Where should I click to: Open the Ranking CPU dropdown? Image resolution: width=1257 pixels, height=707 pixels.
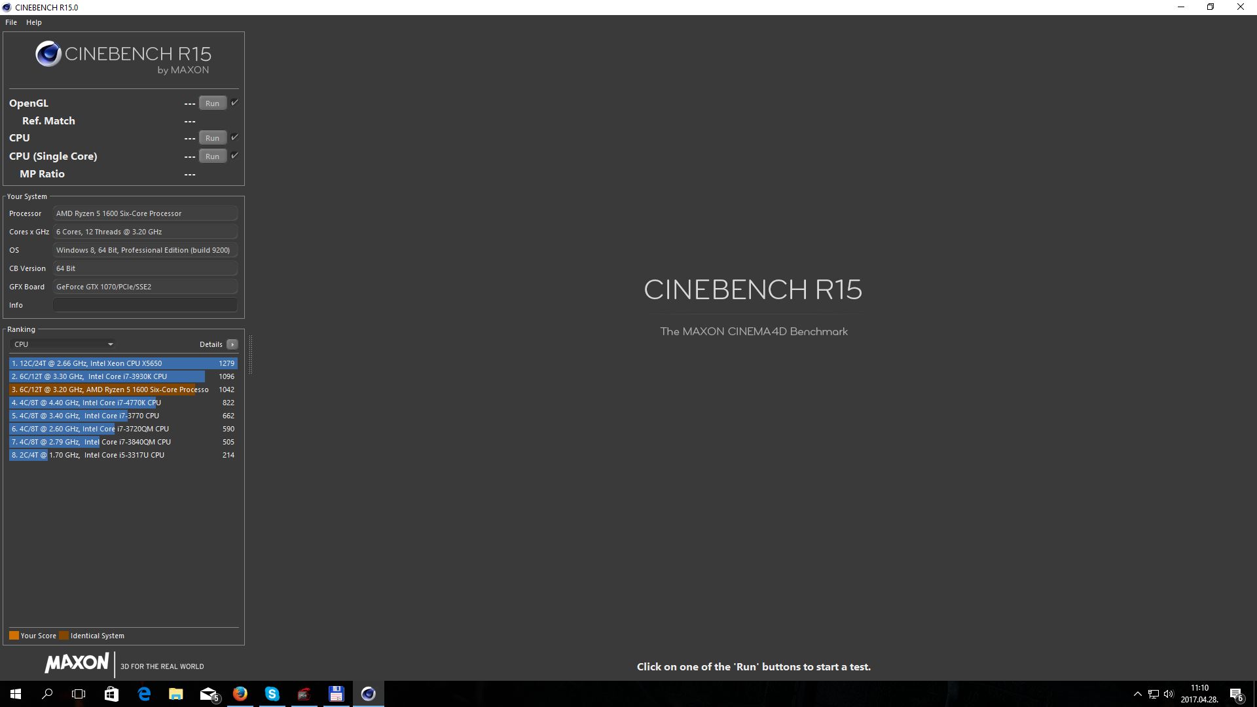point(64,344)
